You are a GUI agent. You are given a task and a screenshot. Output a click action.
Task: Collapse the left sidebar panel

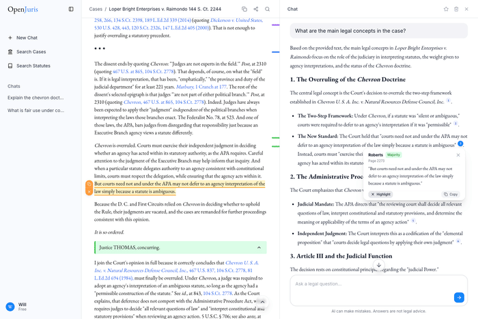coord(71,9)
